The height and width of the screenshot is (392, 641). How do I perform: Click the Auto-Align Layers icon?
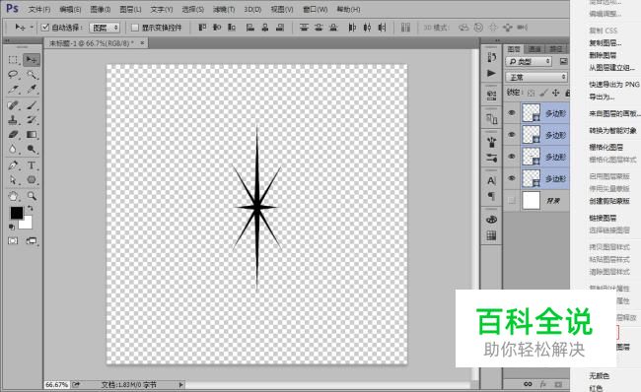(405, 28)
